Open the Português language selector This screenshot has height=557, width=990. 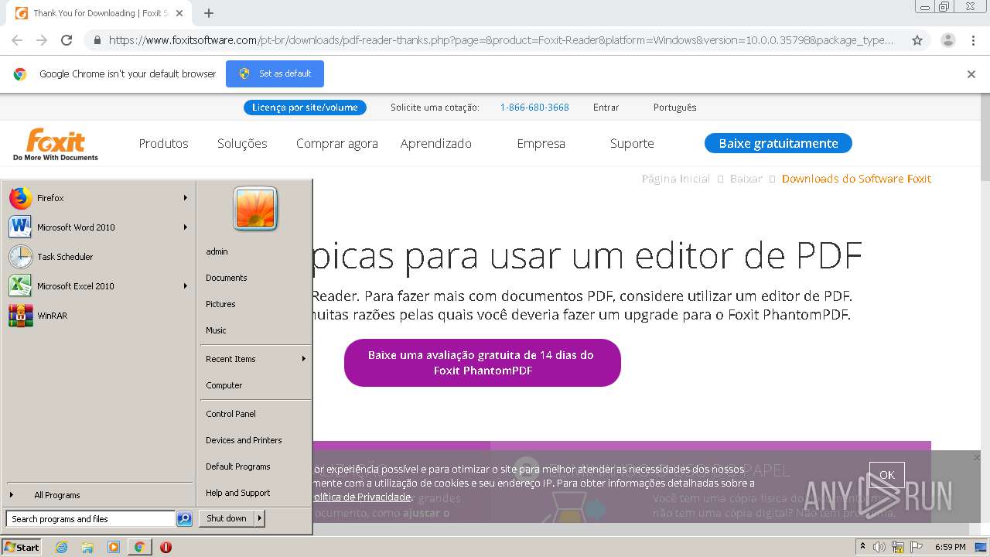[674, 108]
